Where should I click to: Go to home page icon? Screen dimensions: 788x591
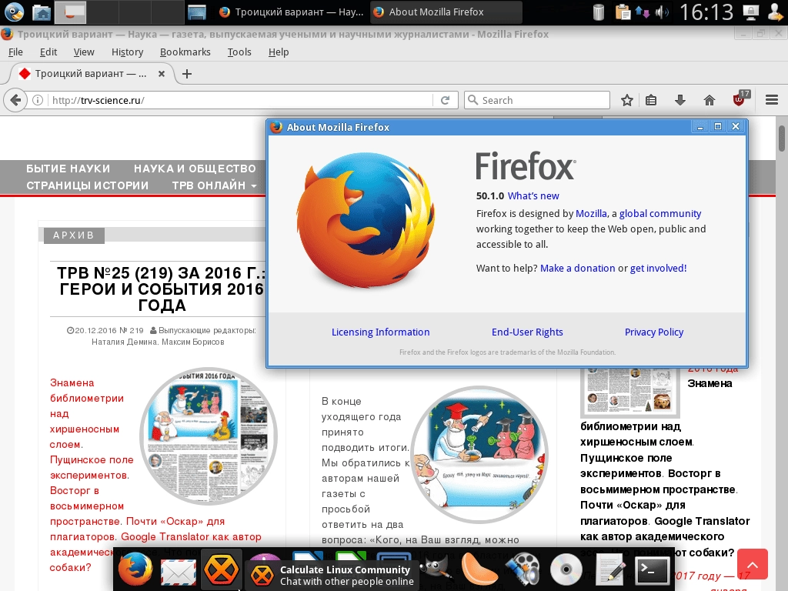click(x=709, y=100)
